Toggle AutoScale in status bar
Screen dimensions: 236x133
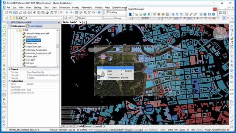153,130
